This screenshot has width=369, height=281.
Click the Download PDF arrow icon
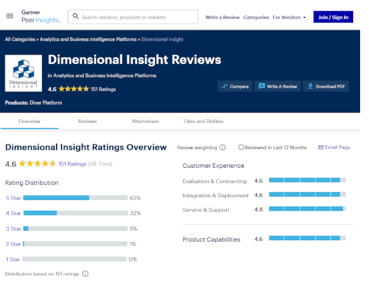310,86
